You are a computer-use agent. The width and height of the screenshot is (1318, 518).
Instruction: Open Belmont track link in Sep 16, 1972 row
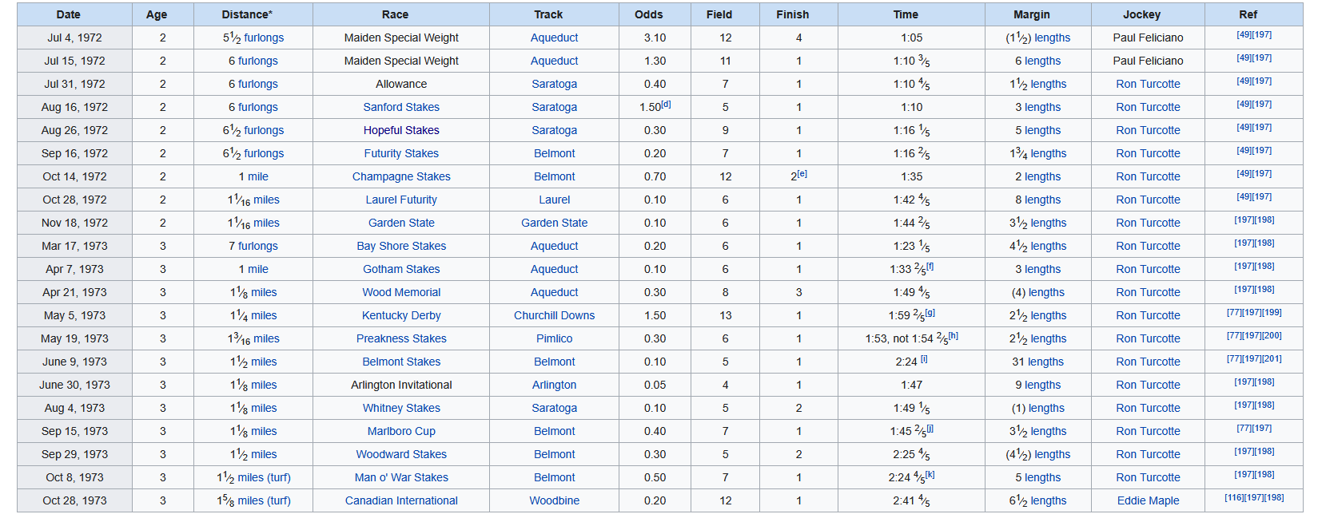click(x=554, y=153)
